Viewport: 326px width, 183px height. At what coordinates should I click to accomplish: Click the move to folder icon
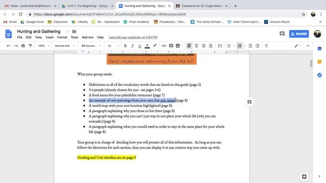tap(74, 32)
